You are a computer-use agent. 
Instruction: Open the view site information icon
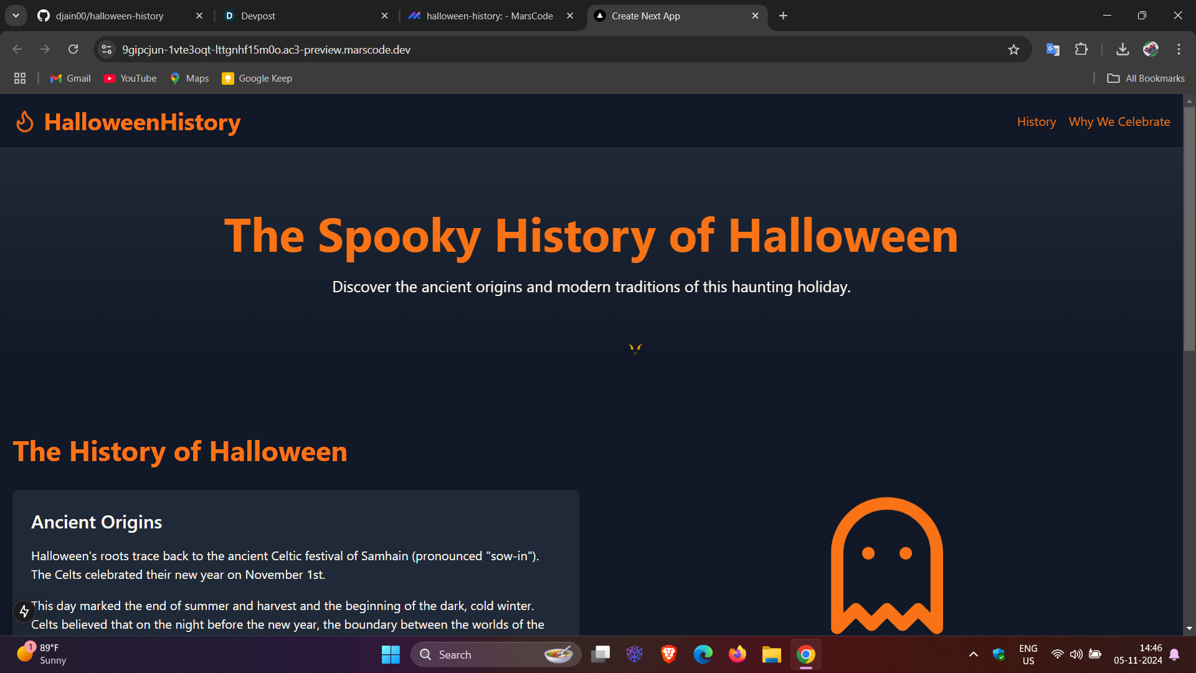[107, 50]
